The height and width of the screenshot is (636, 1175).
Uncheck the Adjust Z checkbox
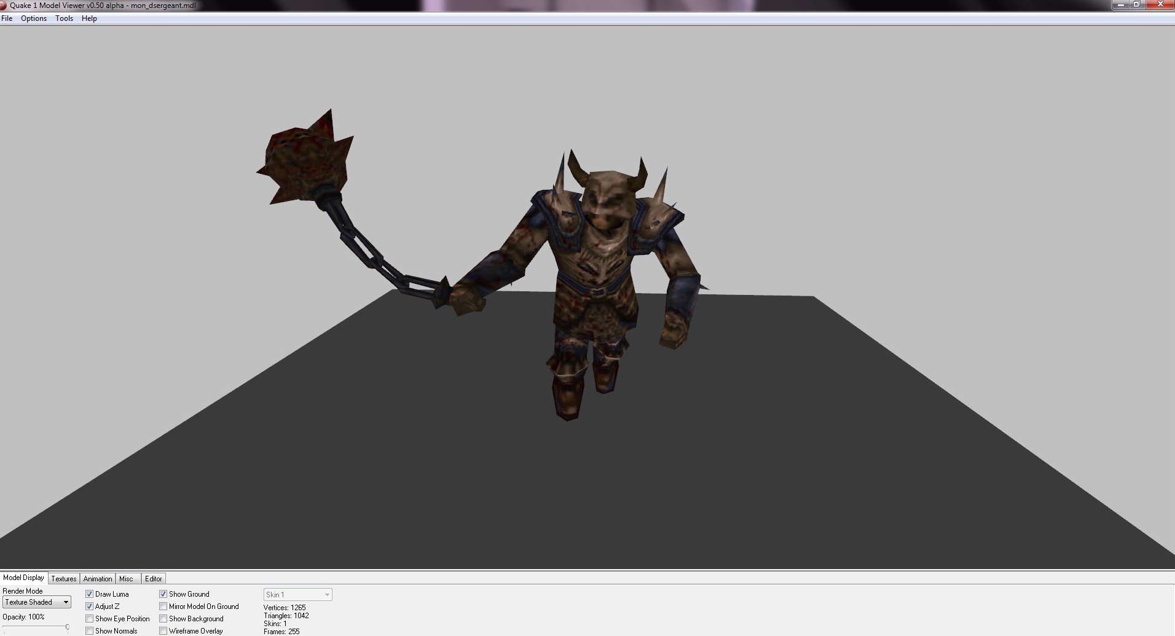click(90, 607)
